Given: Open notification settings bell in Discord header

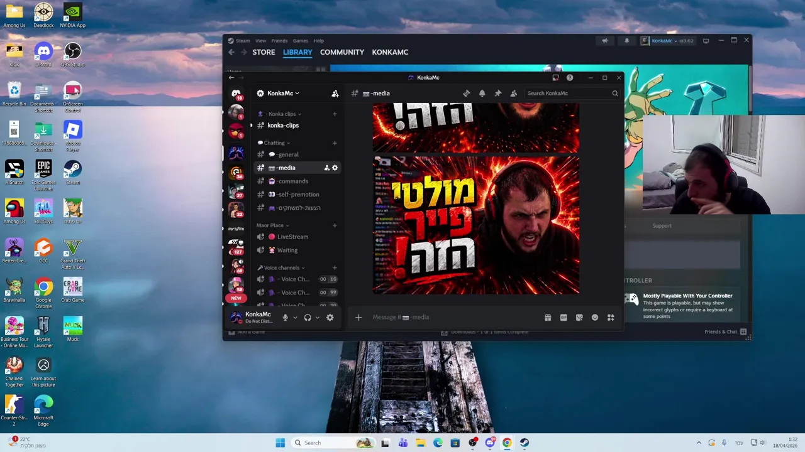Looking at the screenshot, I should pos(482,94).
